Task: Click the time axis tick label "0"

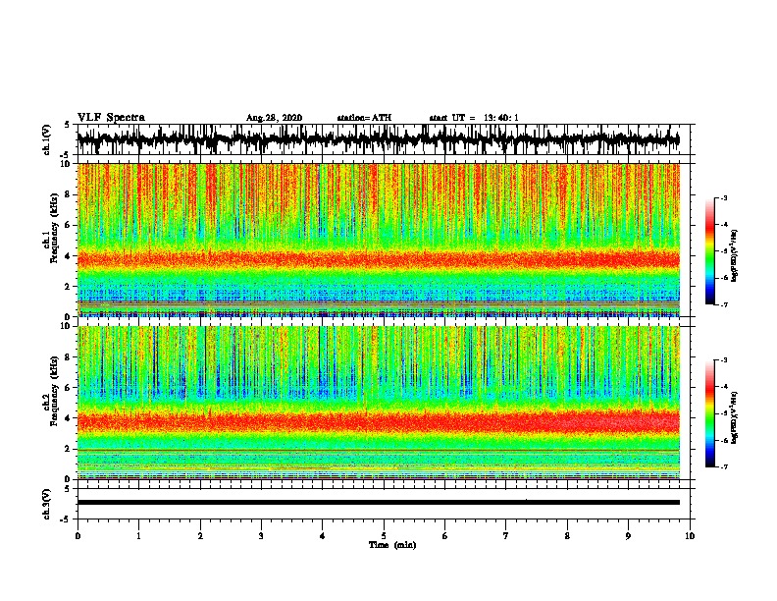Action: pos(78,536)
